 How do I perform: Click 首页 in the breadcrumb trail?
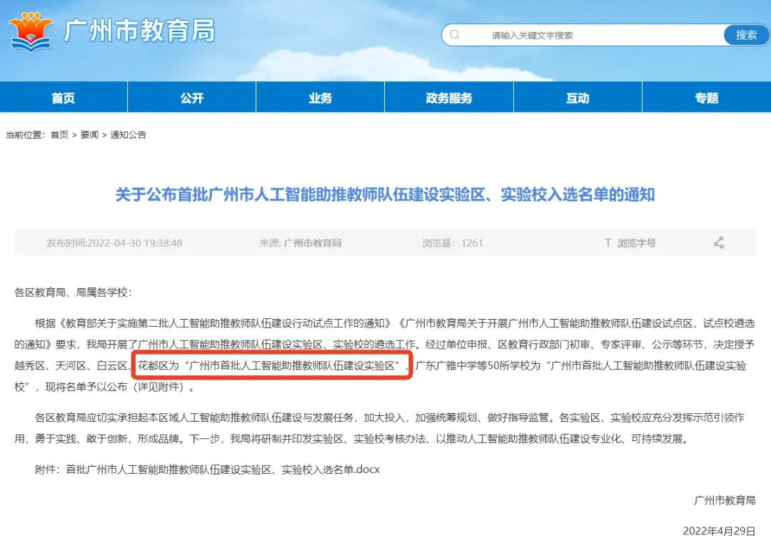tap(59, 135)
